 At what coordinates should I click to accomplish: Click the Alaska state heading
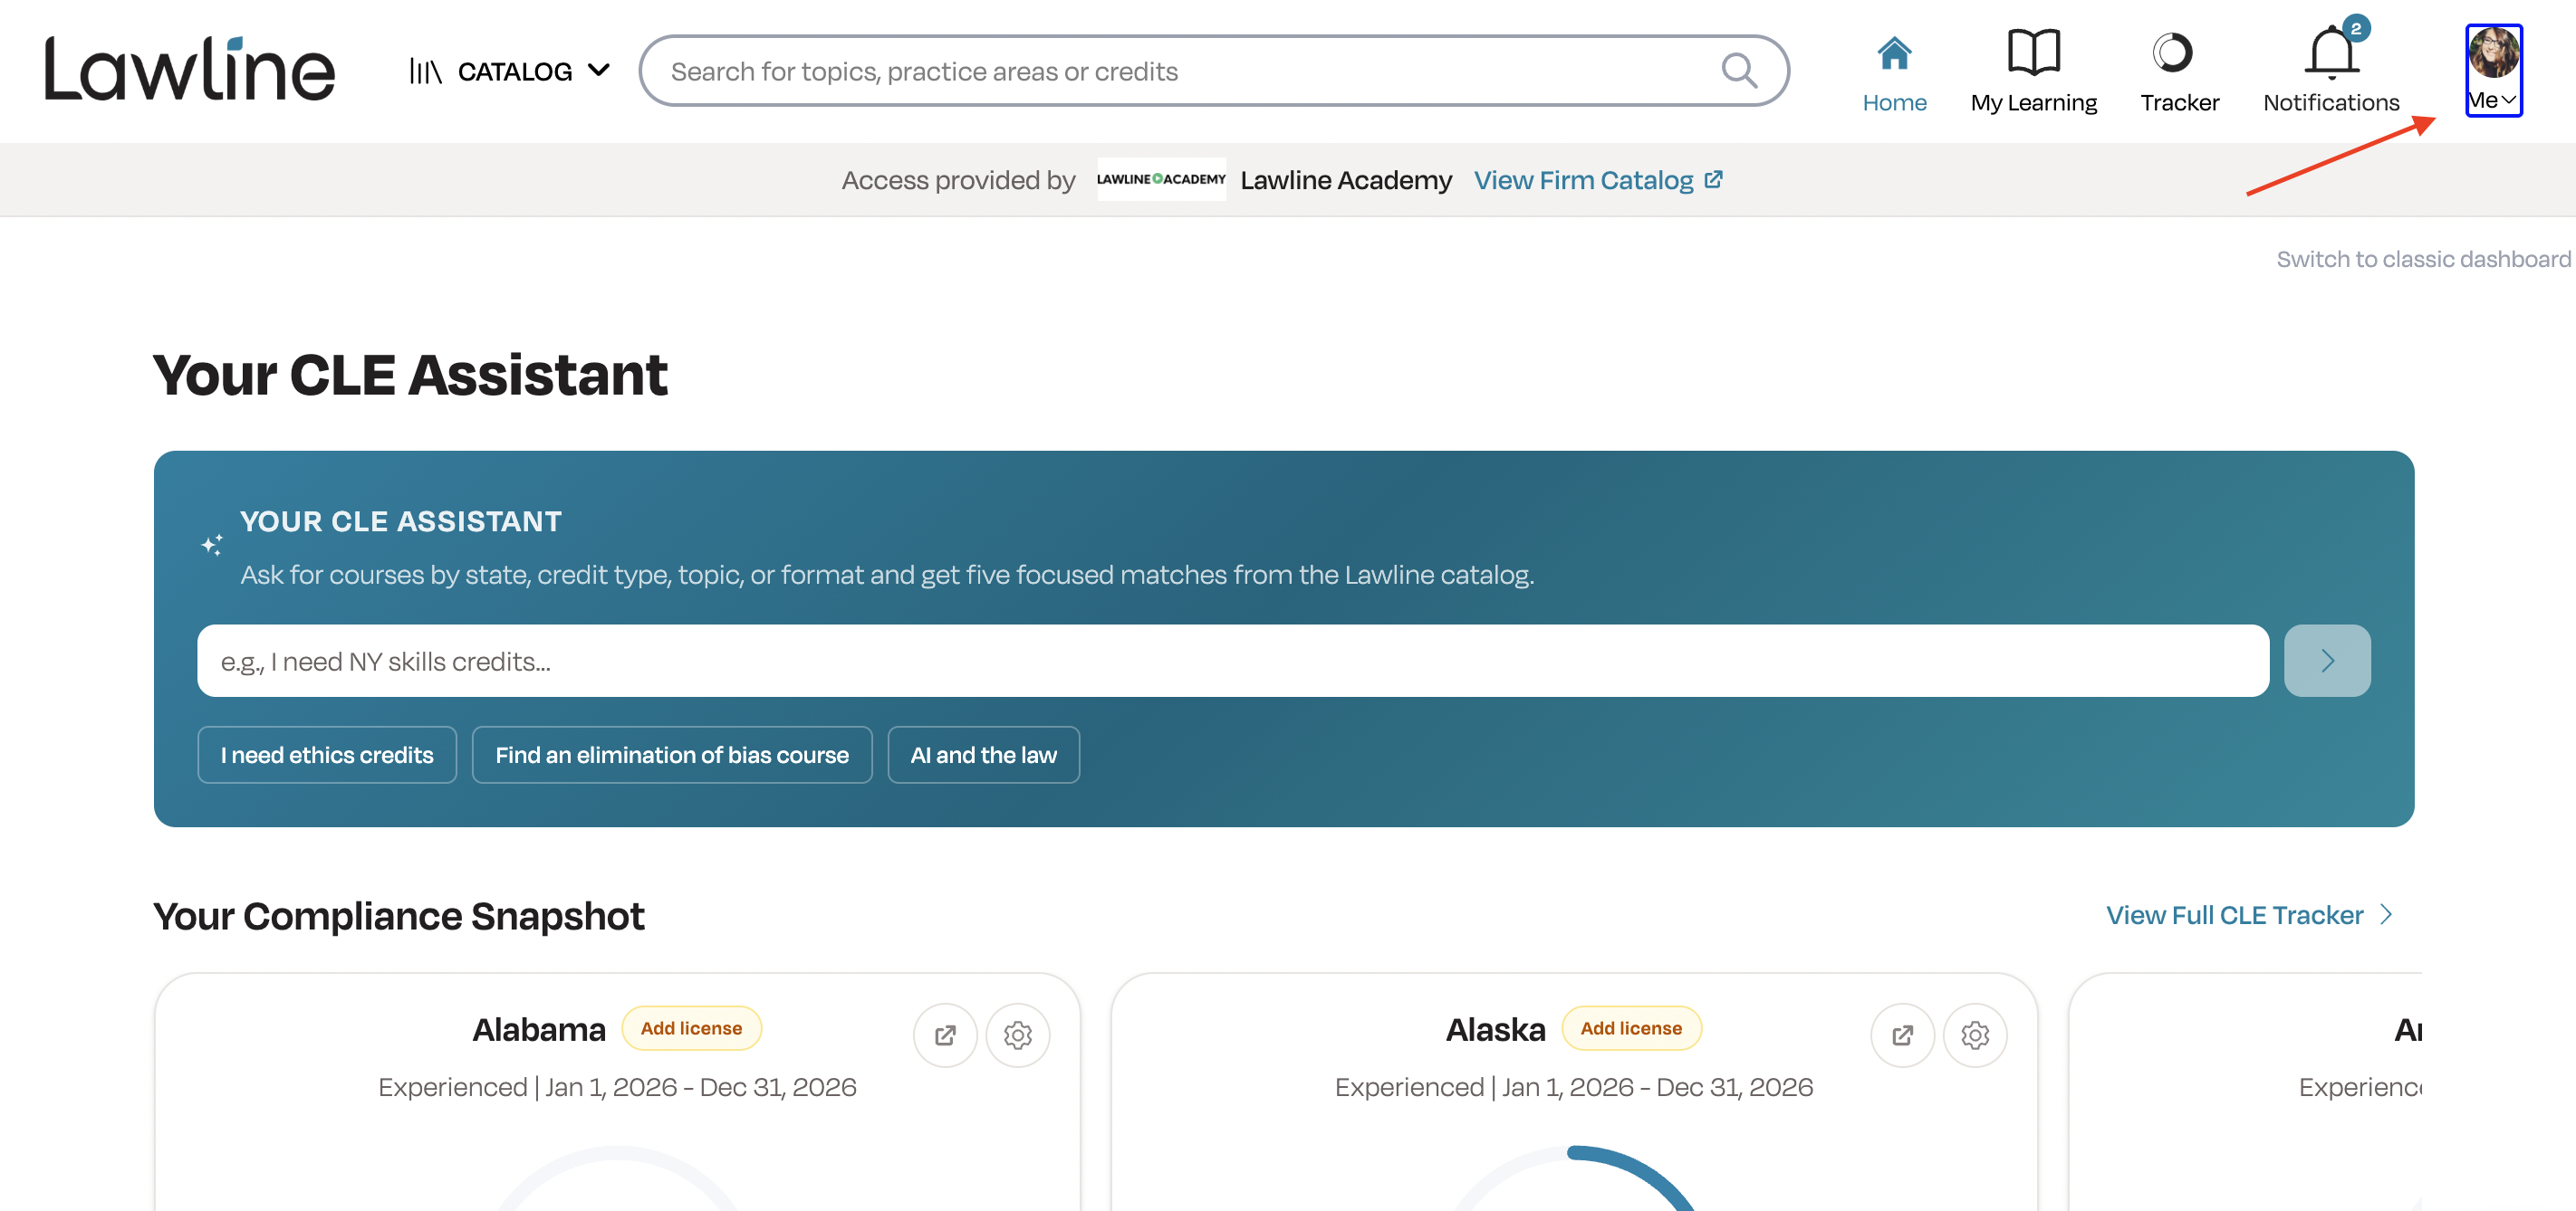(1496, 1029)
